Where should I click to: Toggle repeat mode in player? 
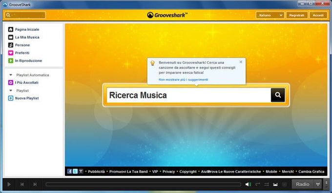click(257, 184)
